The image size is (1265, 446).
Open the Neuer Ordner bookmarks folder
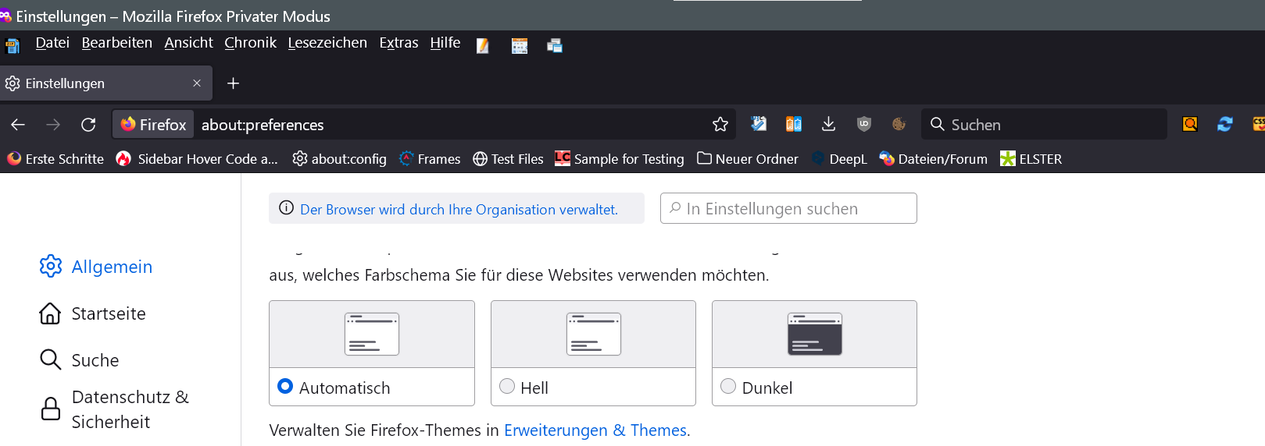pyautogui.click(x=748, y=159)
